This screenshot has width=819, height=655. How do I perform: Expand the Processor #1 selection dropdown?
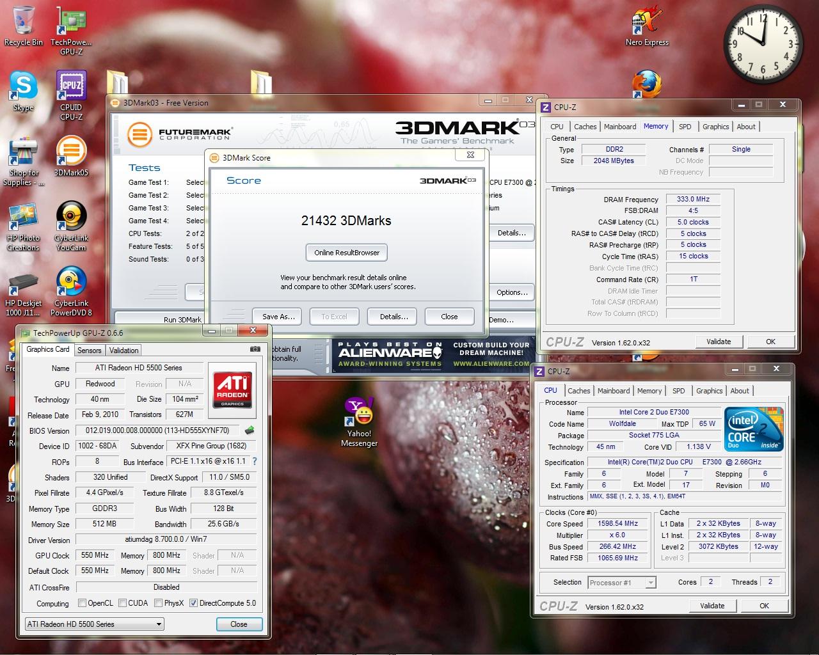(x=622, y=582)
